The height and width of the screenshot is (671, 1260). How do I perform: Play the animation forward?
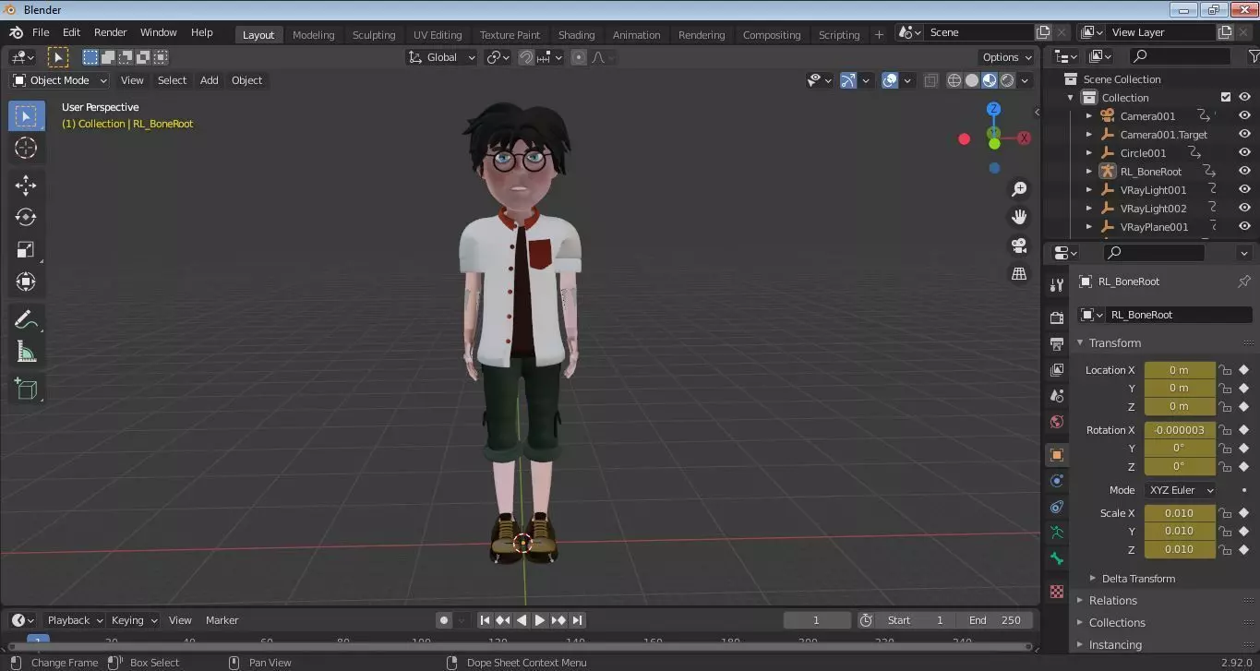[540, 620]
